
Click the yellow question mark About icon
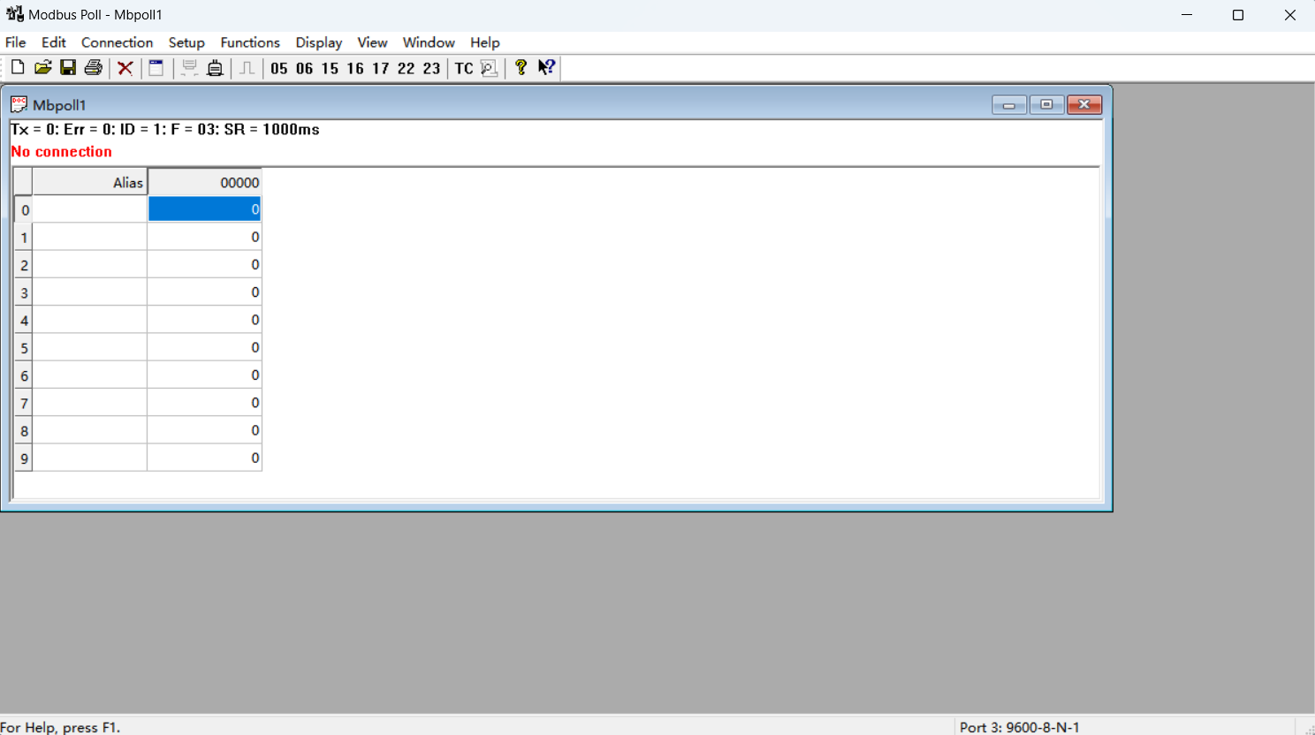(521, 68)
